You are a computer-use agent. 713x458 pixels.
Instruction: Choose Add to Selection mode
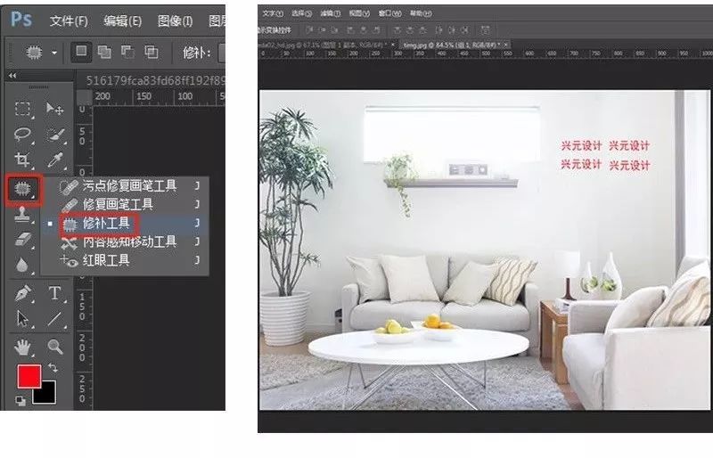point(104,52)
